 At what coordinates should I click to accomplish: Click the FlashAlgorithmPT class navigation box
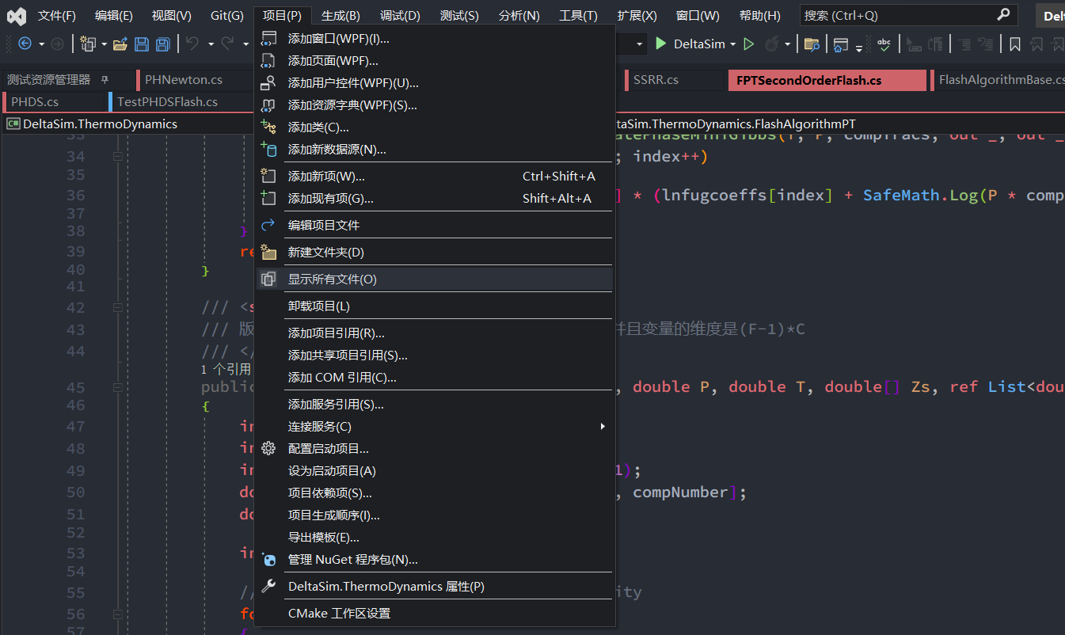[x=839, y=124]
